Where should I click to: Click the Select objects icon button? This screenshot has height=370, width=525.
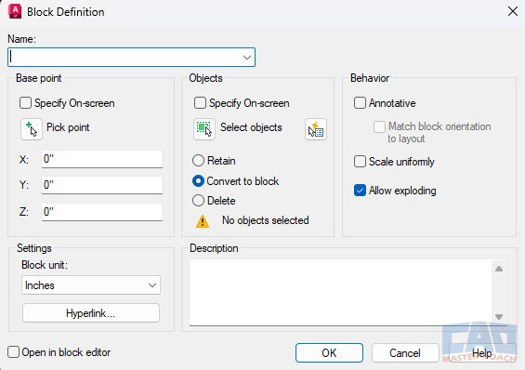[204, 129]
